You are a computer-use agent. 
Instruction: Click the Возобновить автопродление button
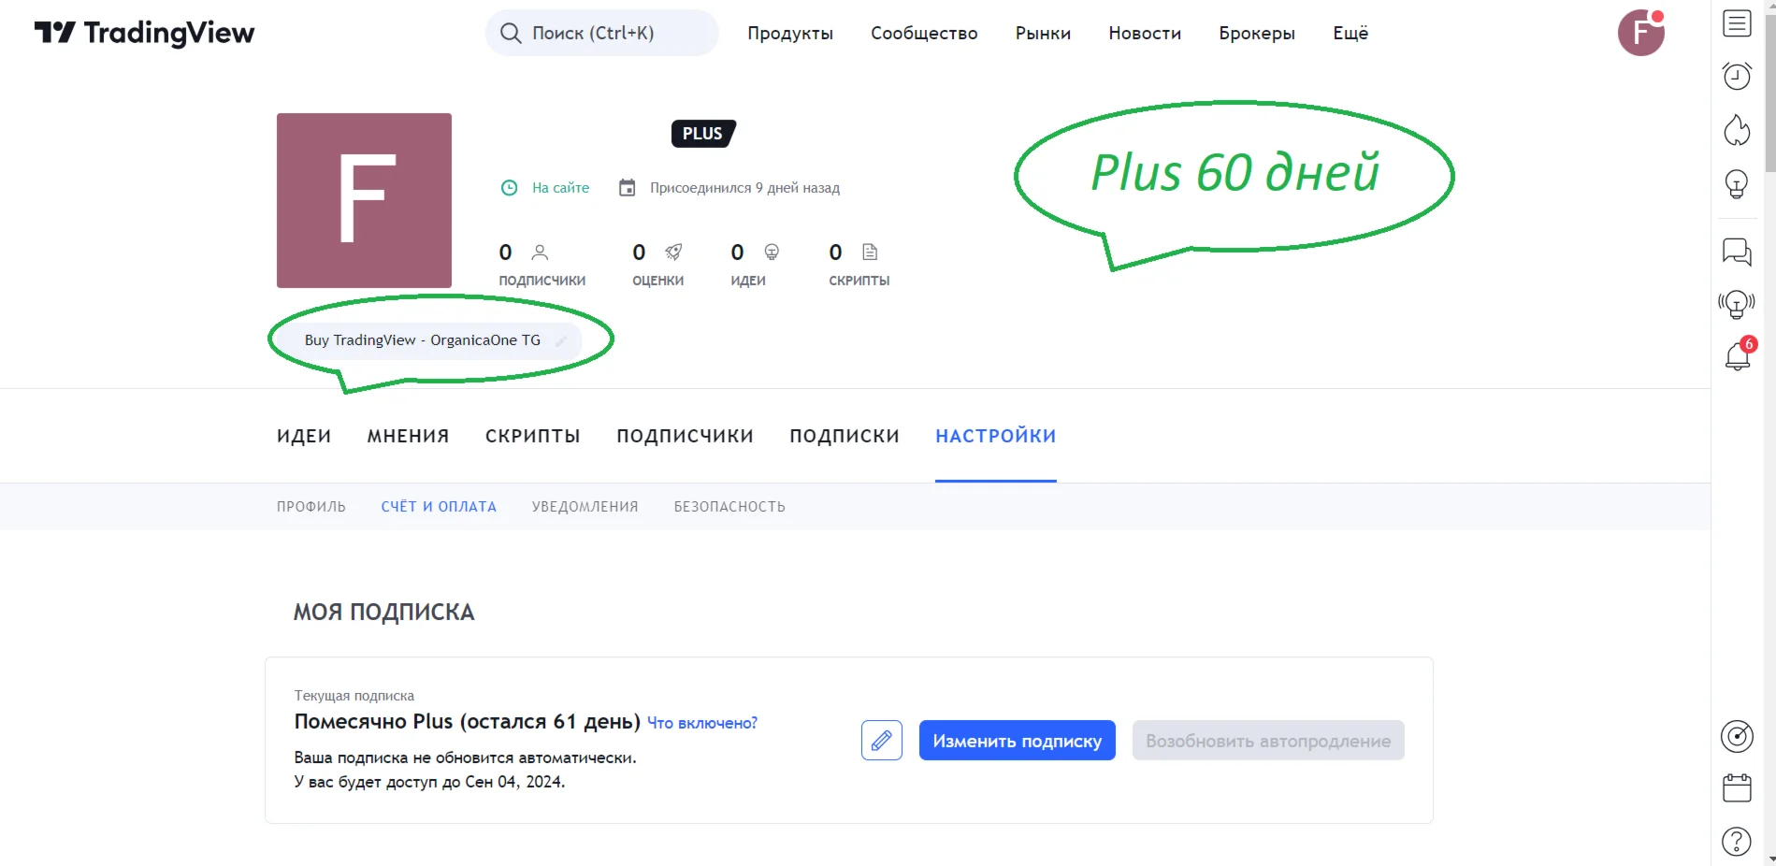(1268, 741)
